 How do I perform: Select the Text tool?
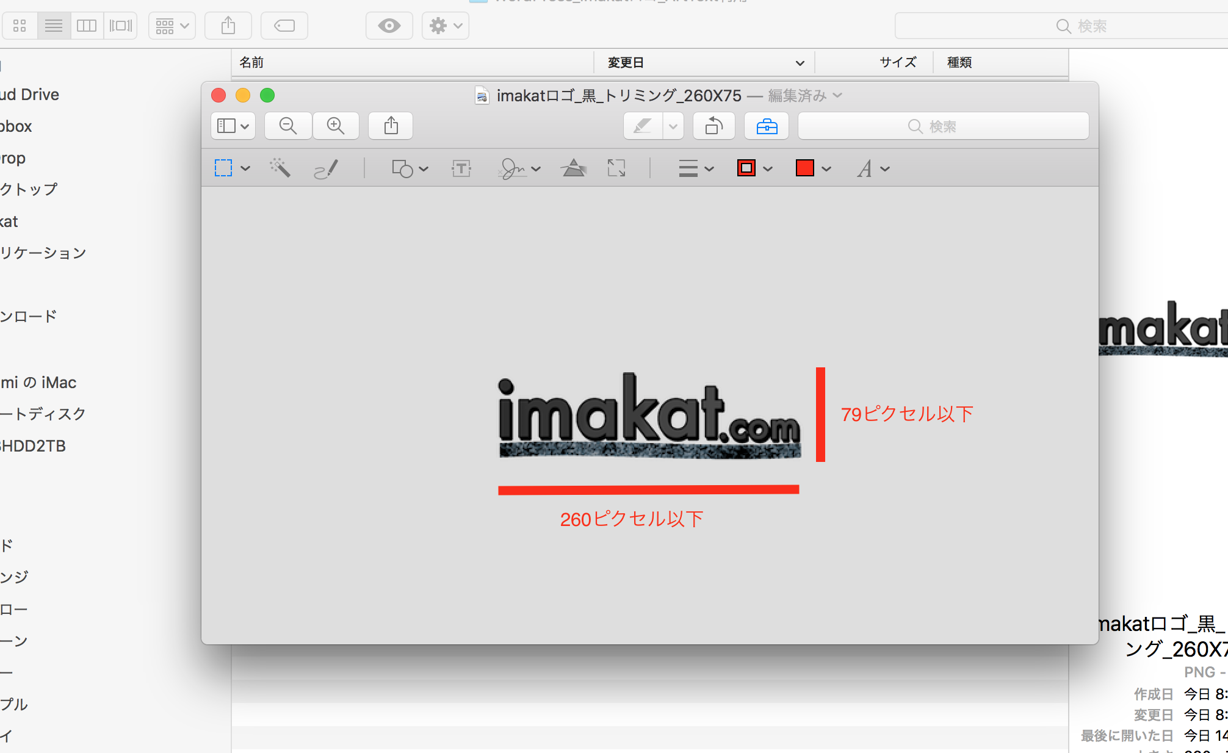point(461,168)
